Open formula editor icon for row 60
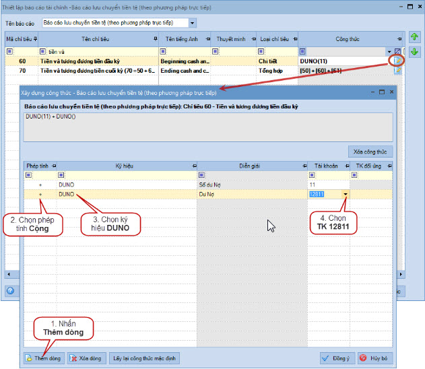Viewport: 425px width, 369px height. (x=397, y=61)
